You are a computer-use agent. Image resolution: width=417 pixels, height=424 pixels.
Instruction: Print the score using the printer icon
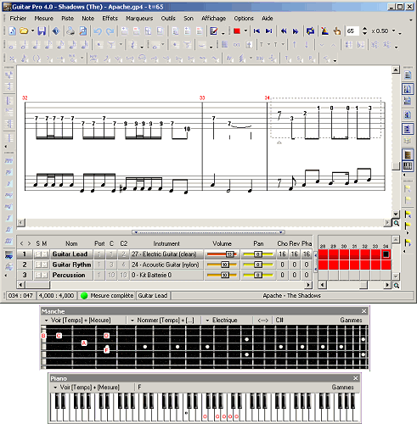70,31
